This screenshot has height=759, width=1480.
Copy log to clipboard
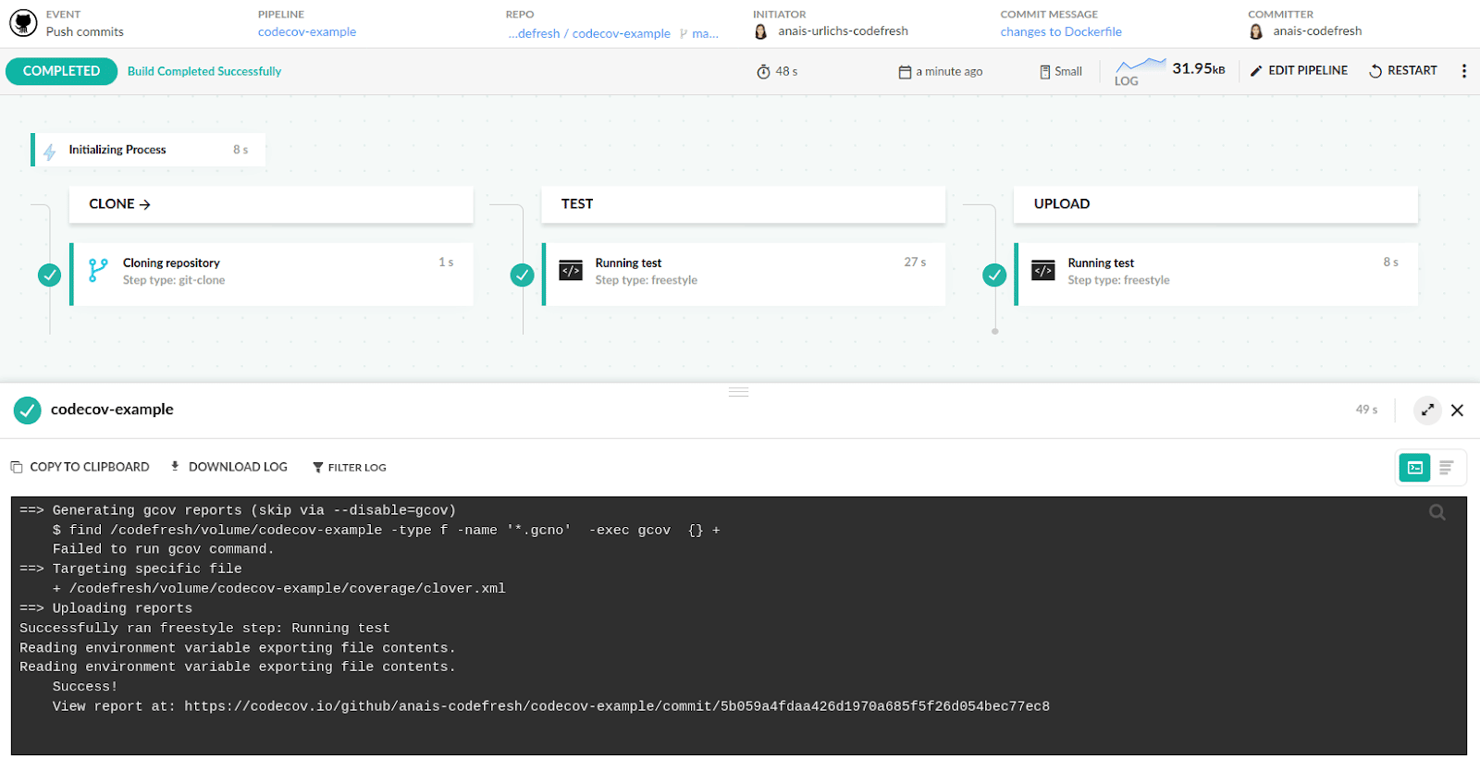[x=80, y=467]
